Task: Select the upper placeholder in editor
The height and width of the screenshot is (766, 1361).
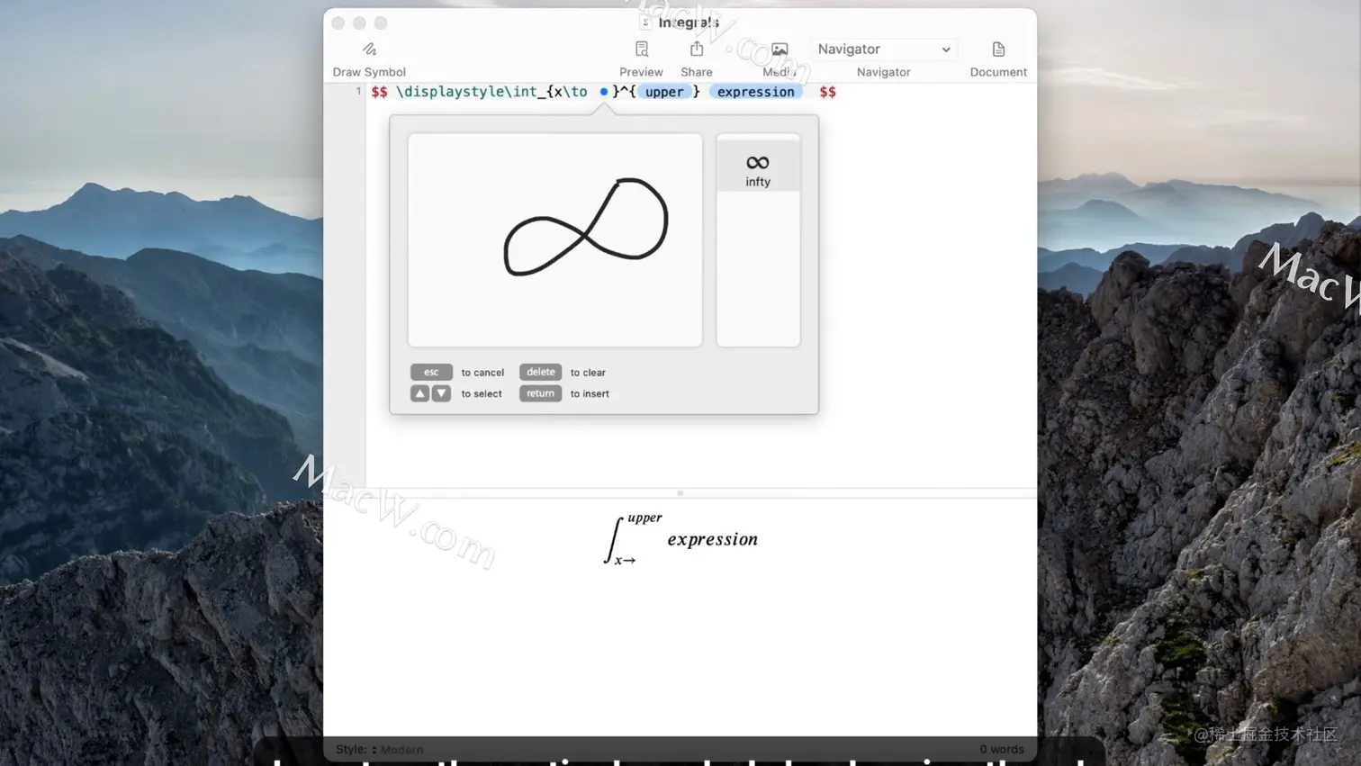Action: click(664, 92)
